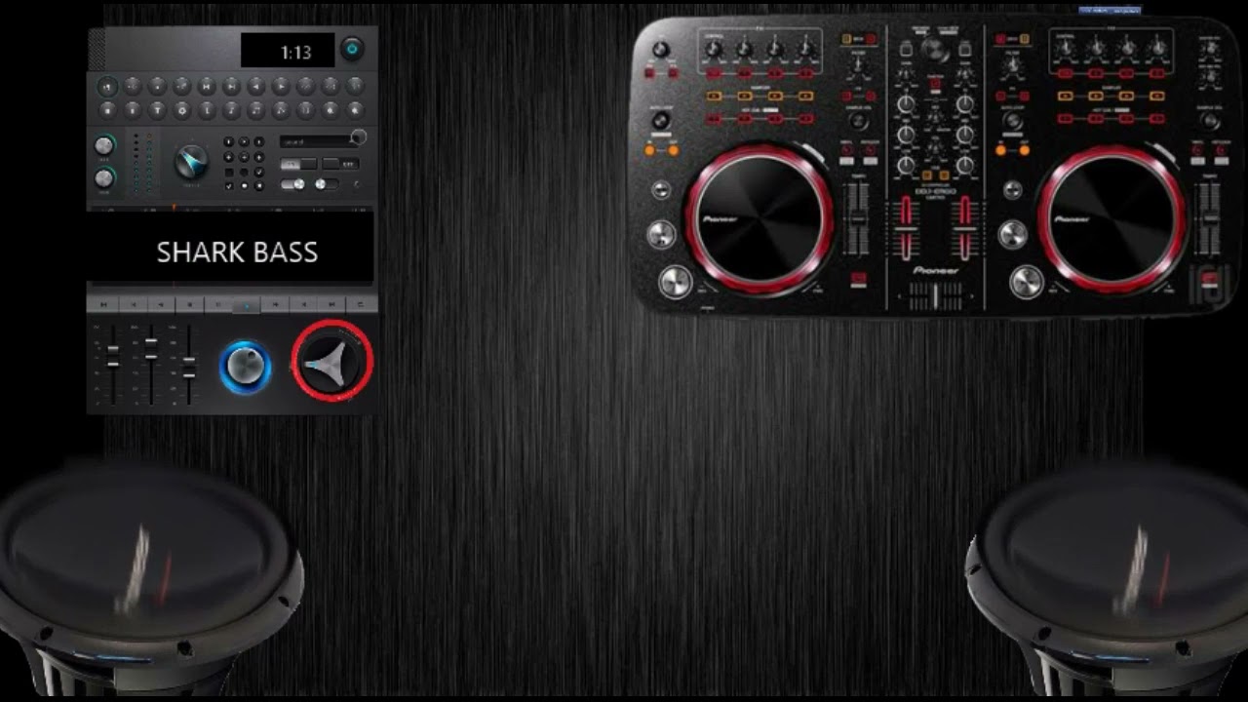Viewport: 1248px width, 702px height.
Task: Click the round play arrow button in the synth top row
Action: 281,87
